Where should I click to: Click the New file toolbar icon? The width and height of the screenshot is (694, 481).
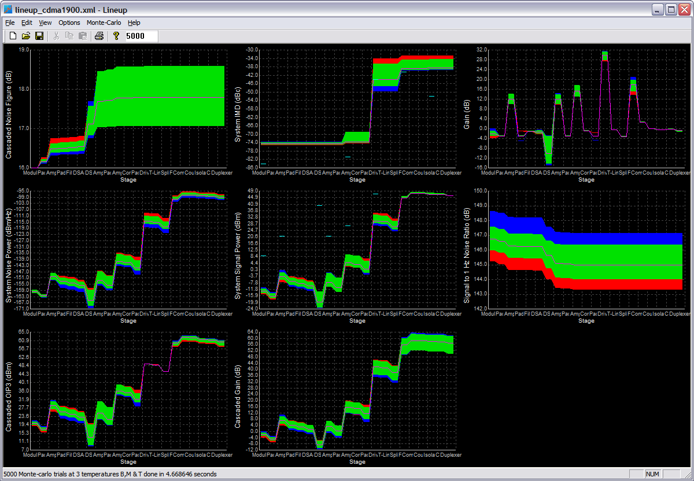pyautogui.click(x=13, y=36)
